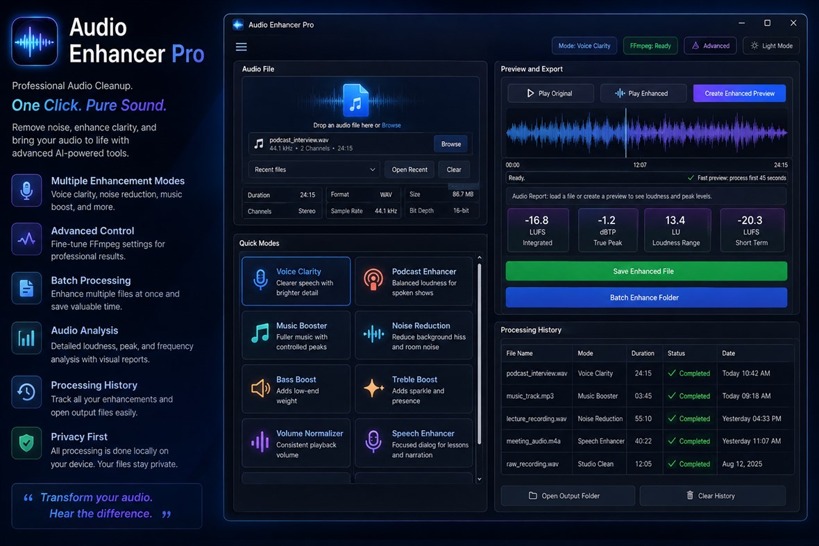Click the Voice Clarity microphone icon
This screenshot has width=819, height=546.
pyautogui.click(x=260, y=280)
